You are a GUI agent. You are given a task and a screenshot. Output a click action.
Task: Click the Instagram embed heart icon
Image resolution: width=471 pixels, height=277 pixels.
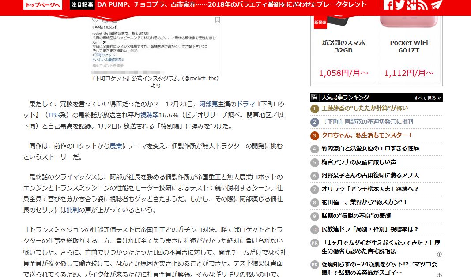95,20
